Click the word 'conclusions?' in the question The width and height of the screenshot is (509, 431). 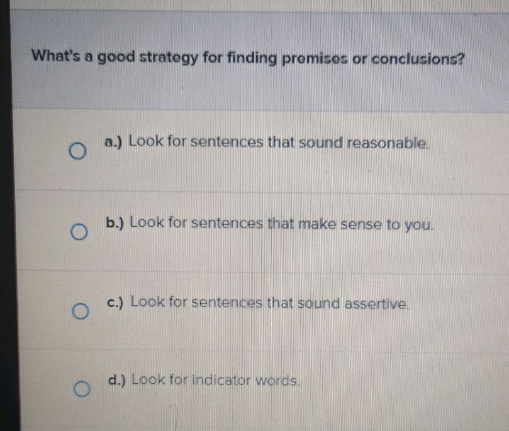click(419, 59)
